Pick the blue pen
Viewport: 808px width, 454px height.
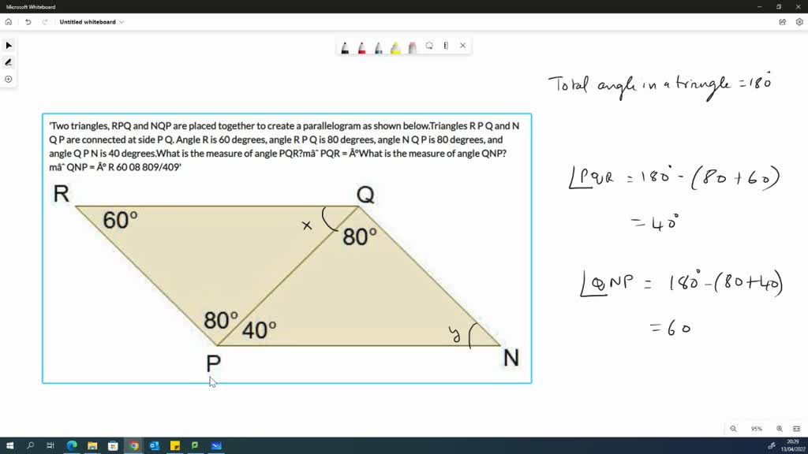click(378, 47)
